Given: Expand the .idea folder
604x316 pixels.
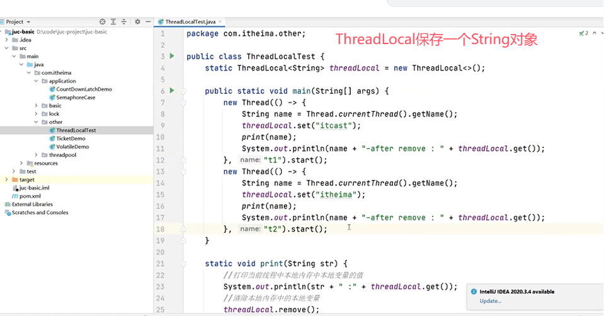Looking at the screenshot, I should [x=6, y=40].
